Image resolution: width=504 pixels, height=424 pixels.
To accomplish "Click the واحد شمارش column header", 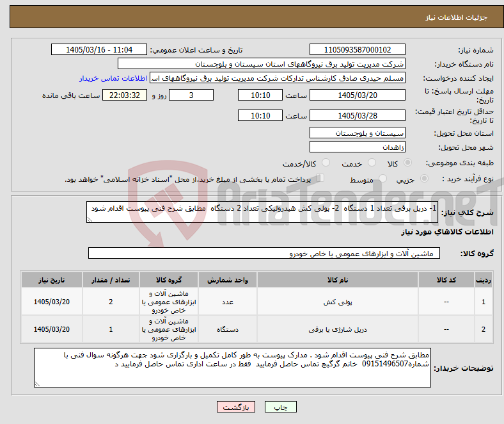I will (228, 280).
